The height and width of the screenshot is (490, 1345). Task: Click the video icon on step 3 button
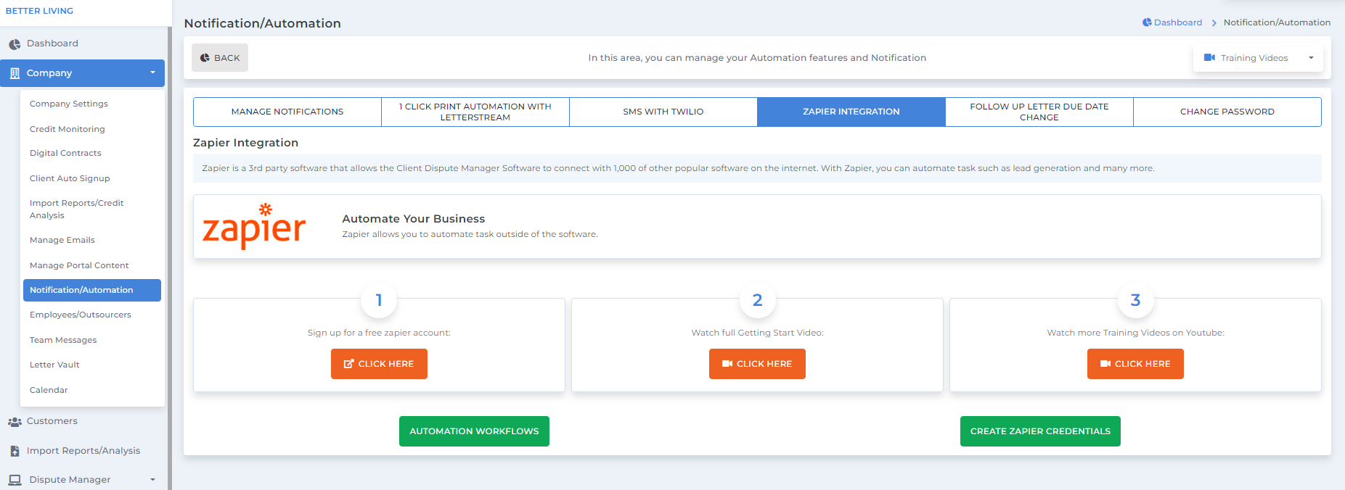coord(1105,364)
